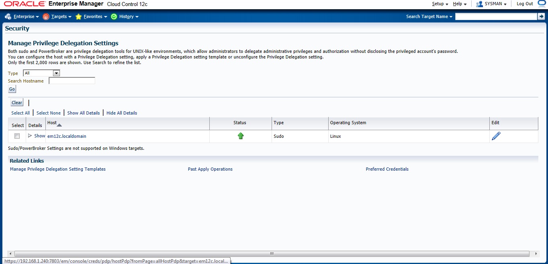Click the Targets bullseye icon
This screenshot has height=264, width=548.
(x=46, y=16)
